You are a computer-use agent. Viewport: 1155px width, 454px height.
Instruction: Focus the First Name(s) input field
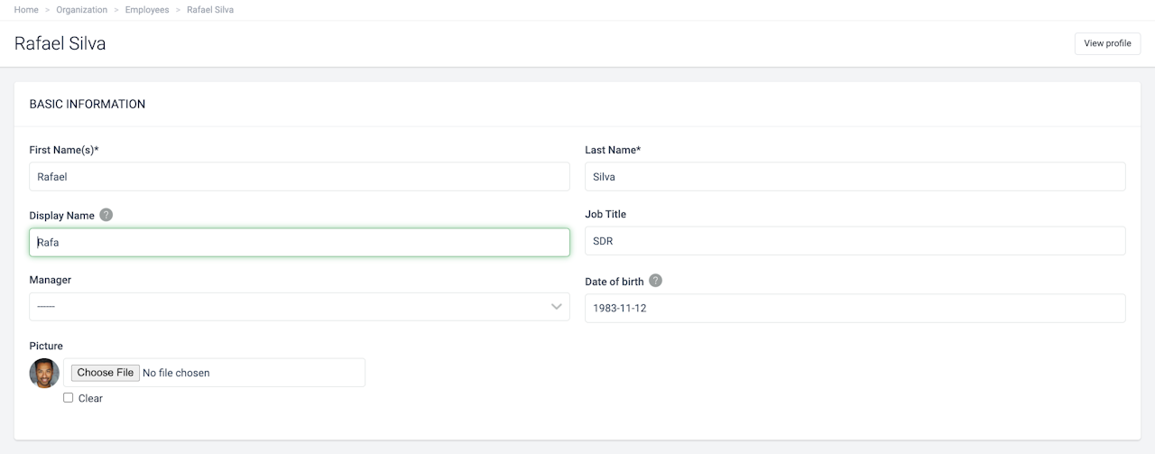point(299,177)
